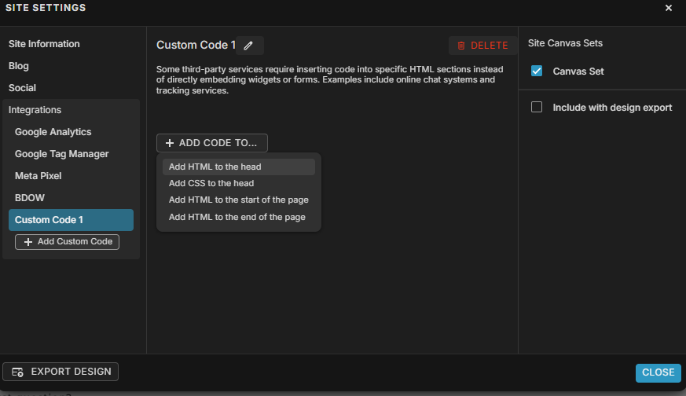Click the trash icon in the Delete button
This screenshot has width=686, height=396.
[x=461, y=46]
